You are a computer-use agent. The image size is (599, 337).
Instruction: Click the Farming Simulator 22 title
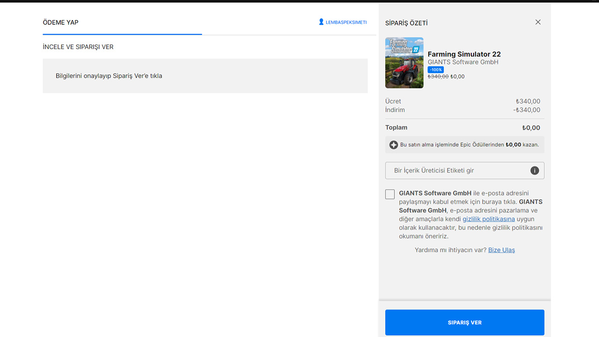point(464,54)
